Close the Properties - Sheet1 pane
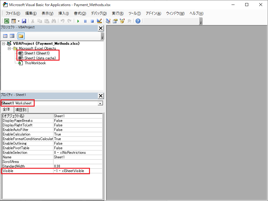 tap(101, 96)
